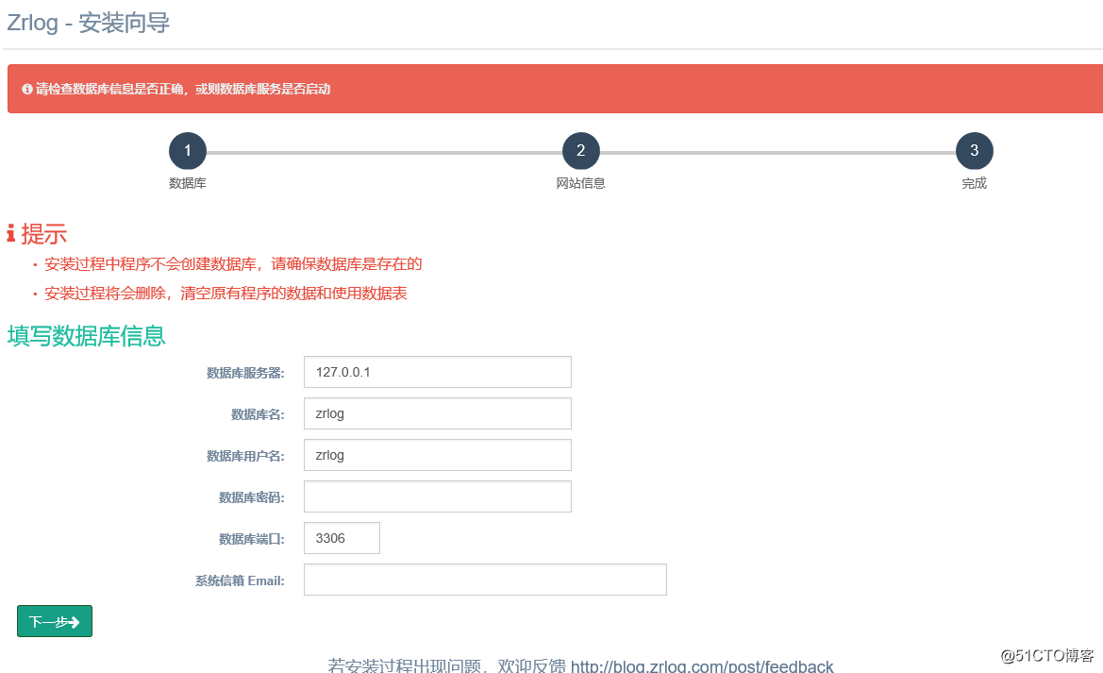Click the 系统信箱 Email: label
Viewport: 1103px width, 673px height.
click(240, 580)
